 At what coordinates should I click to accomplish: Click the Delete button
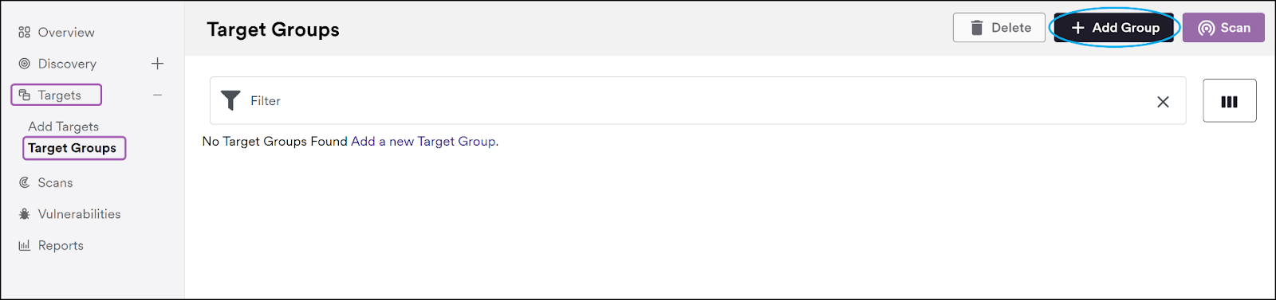(998, 28)
